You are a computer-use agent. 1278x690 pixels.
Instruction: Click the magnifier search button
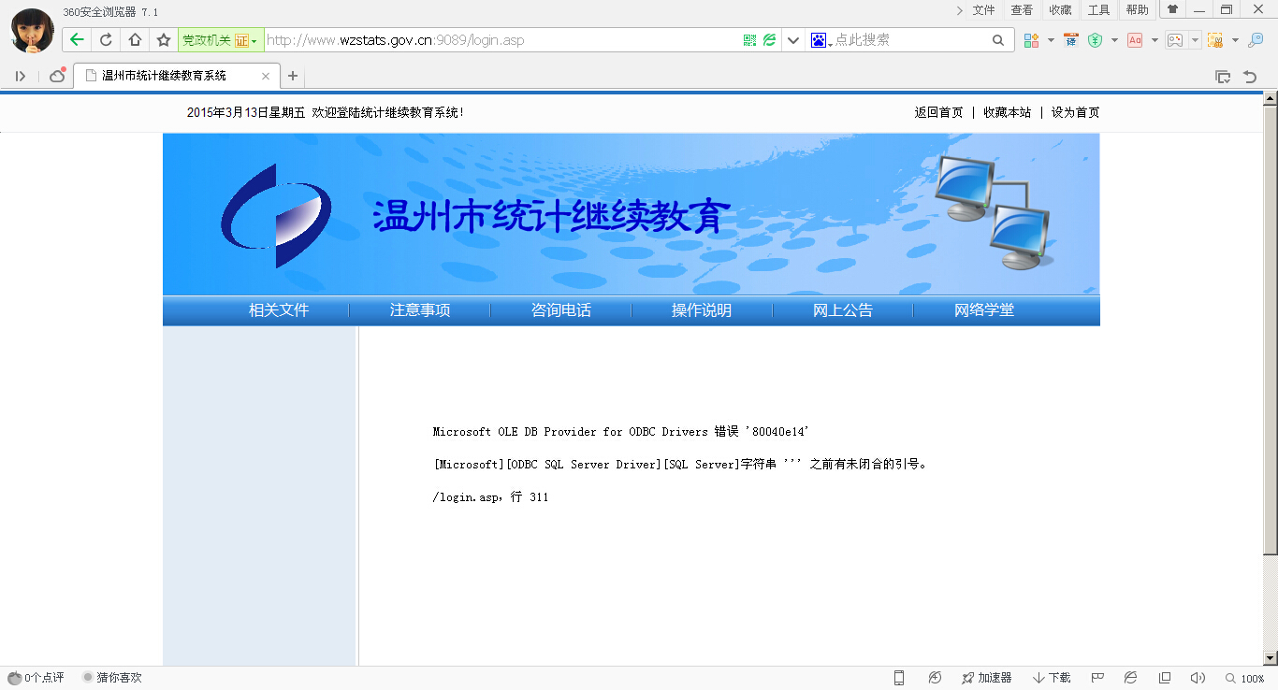pyautogui.click(x=998, y=40)
